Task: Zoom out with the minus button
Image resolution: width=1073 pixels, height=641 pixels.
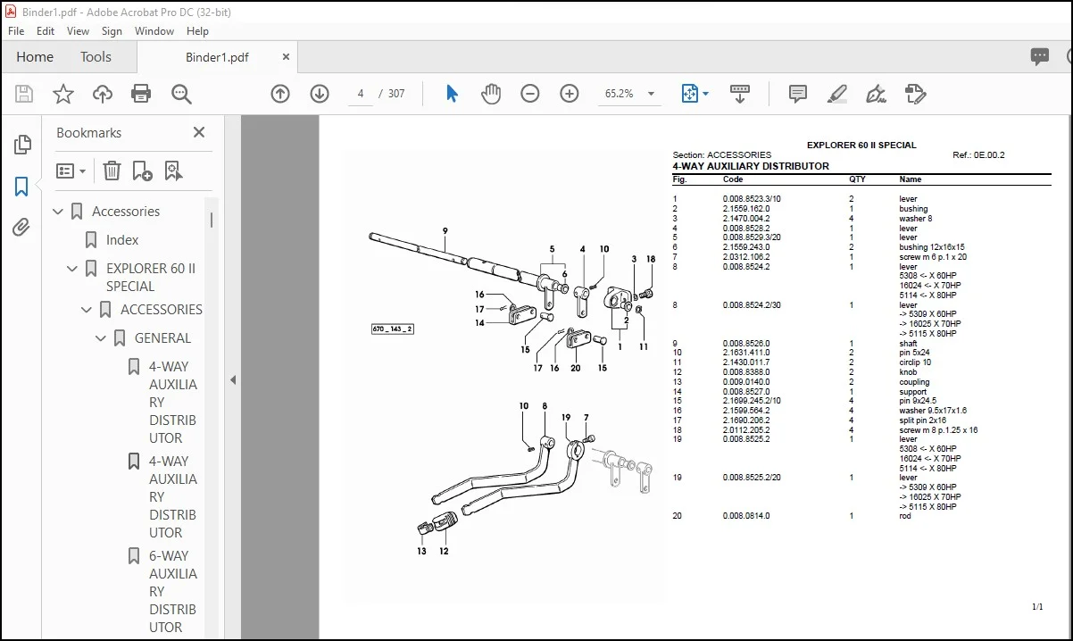Action: coord(530,94)
